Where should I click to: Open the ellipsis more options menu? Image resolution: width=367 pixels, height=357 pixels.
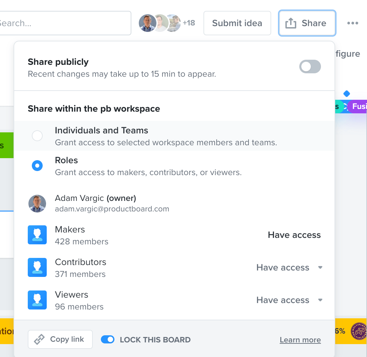click(x=353, y=23)
